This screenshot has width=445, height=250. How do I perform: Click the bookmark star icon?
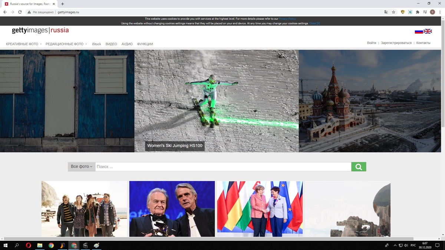coord(393,11)
